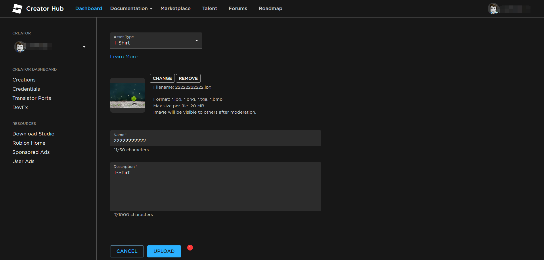This screenshot has height=260, width=544.
Task: Expand the creator account dropdown arrow
Action: point(84,47)
